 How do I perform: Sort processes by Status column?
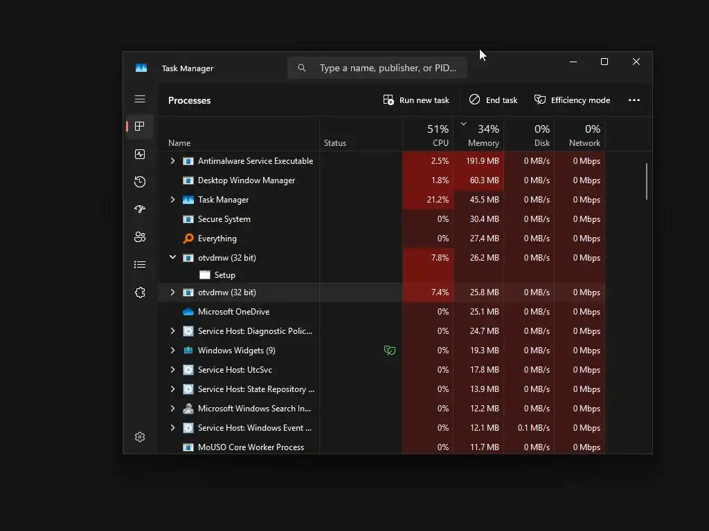pos(361,134)
